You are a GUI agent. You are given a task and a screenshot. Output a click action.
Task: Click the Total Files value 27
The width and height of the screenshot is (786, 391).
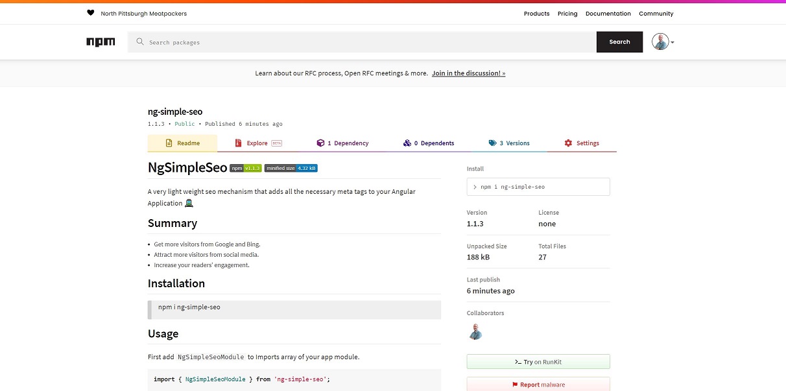(x=542, y=257)
